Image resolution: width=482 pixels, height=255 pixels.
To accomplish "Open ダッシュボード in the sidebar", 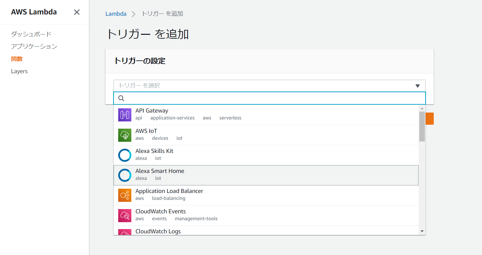I will point(31,34).
